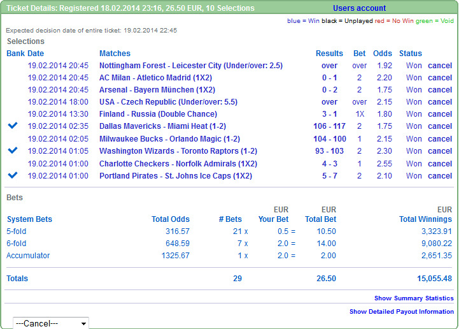
Task: Open the Users account link
Action: pyautogui.click(x=359, y=8)
